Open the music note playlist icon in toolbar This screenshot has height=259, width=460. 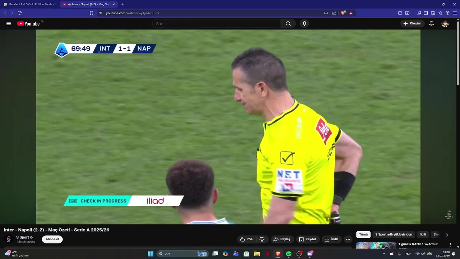(x=419, y=13)
